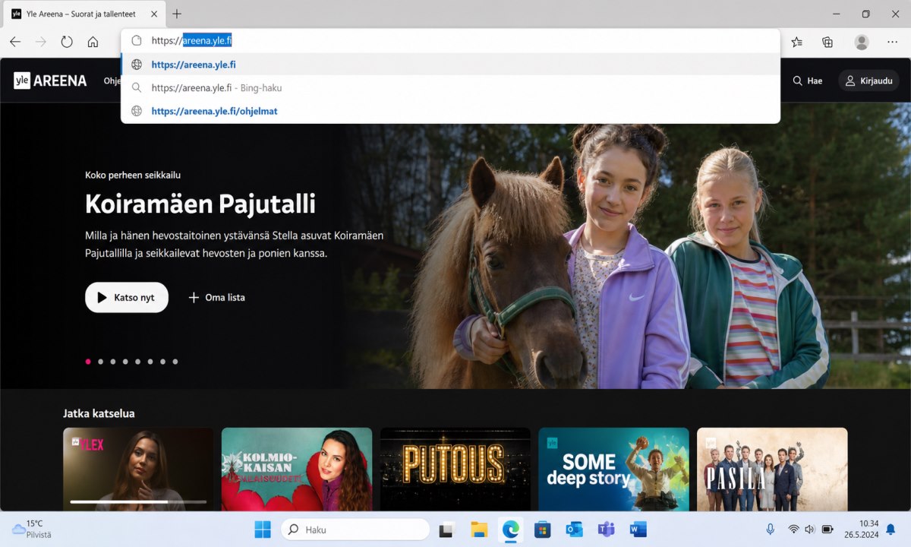Select the second carousel dot
The width and height of the screenshot is (911, 547).
coord(100,362)
